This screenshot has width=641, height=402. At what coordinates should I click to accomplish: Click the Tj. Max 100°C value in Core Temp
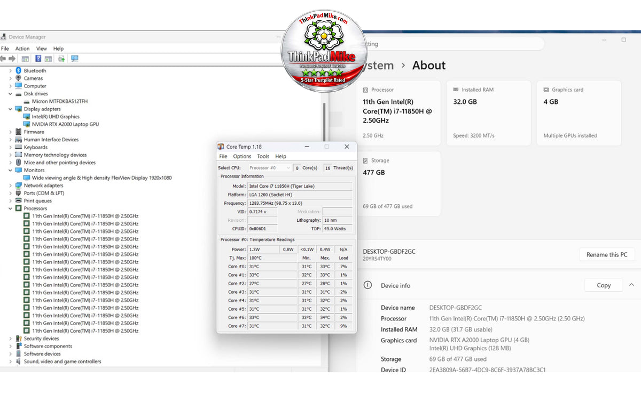[x=272, y=258]
